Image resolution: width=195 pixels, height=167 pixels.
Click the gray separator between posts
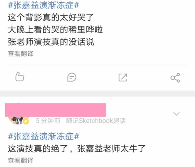[97, 94]
